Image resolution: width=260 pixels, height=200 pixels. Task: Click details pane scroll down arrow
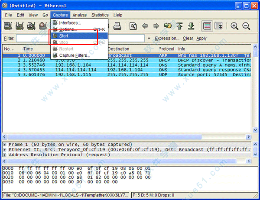click(x=255, y=155)
